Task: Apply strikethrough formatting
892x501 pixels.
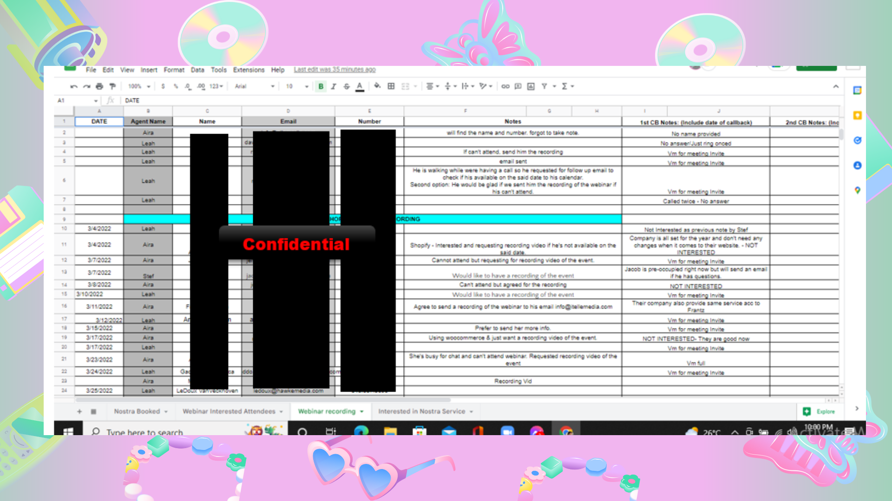Action: point(347,86)
